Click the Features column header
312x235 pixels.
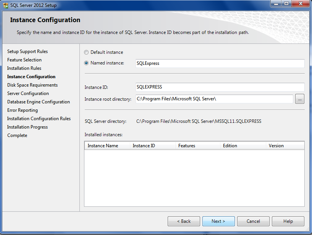coord(198,146)
